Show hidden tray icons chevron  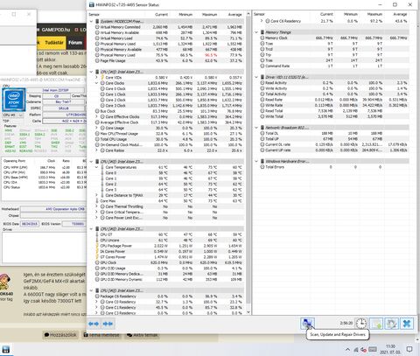pos(347,349)
